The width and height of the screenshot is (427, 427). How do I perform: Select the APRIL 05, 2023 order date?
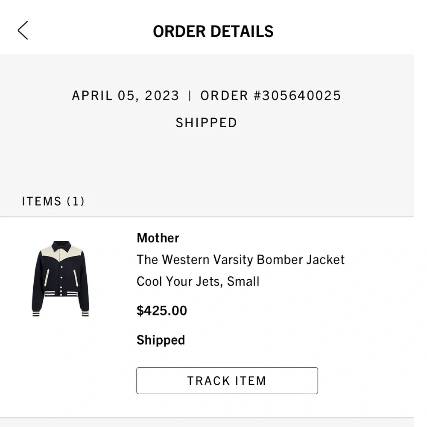click(x=125, y=96)
